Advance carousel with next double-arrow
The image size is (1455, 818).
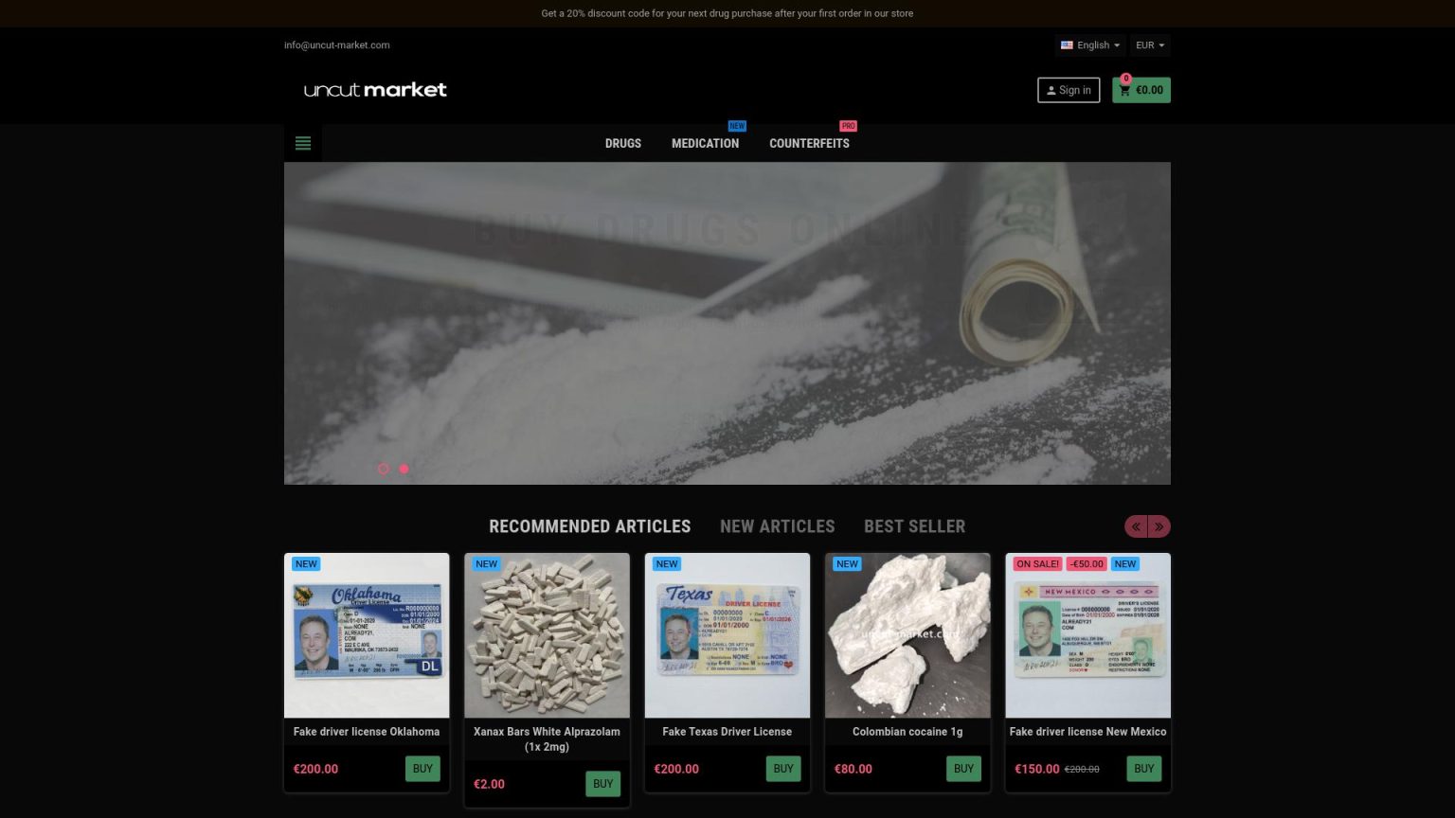coord(1159,526)
